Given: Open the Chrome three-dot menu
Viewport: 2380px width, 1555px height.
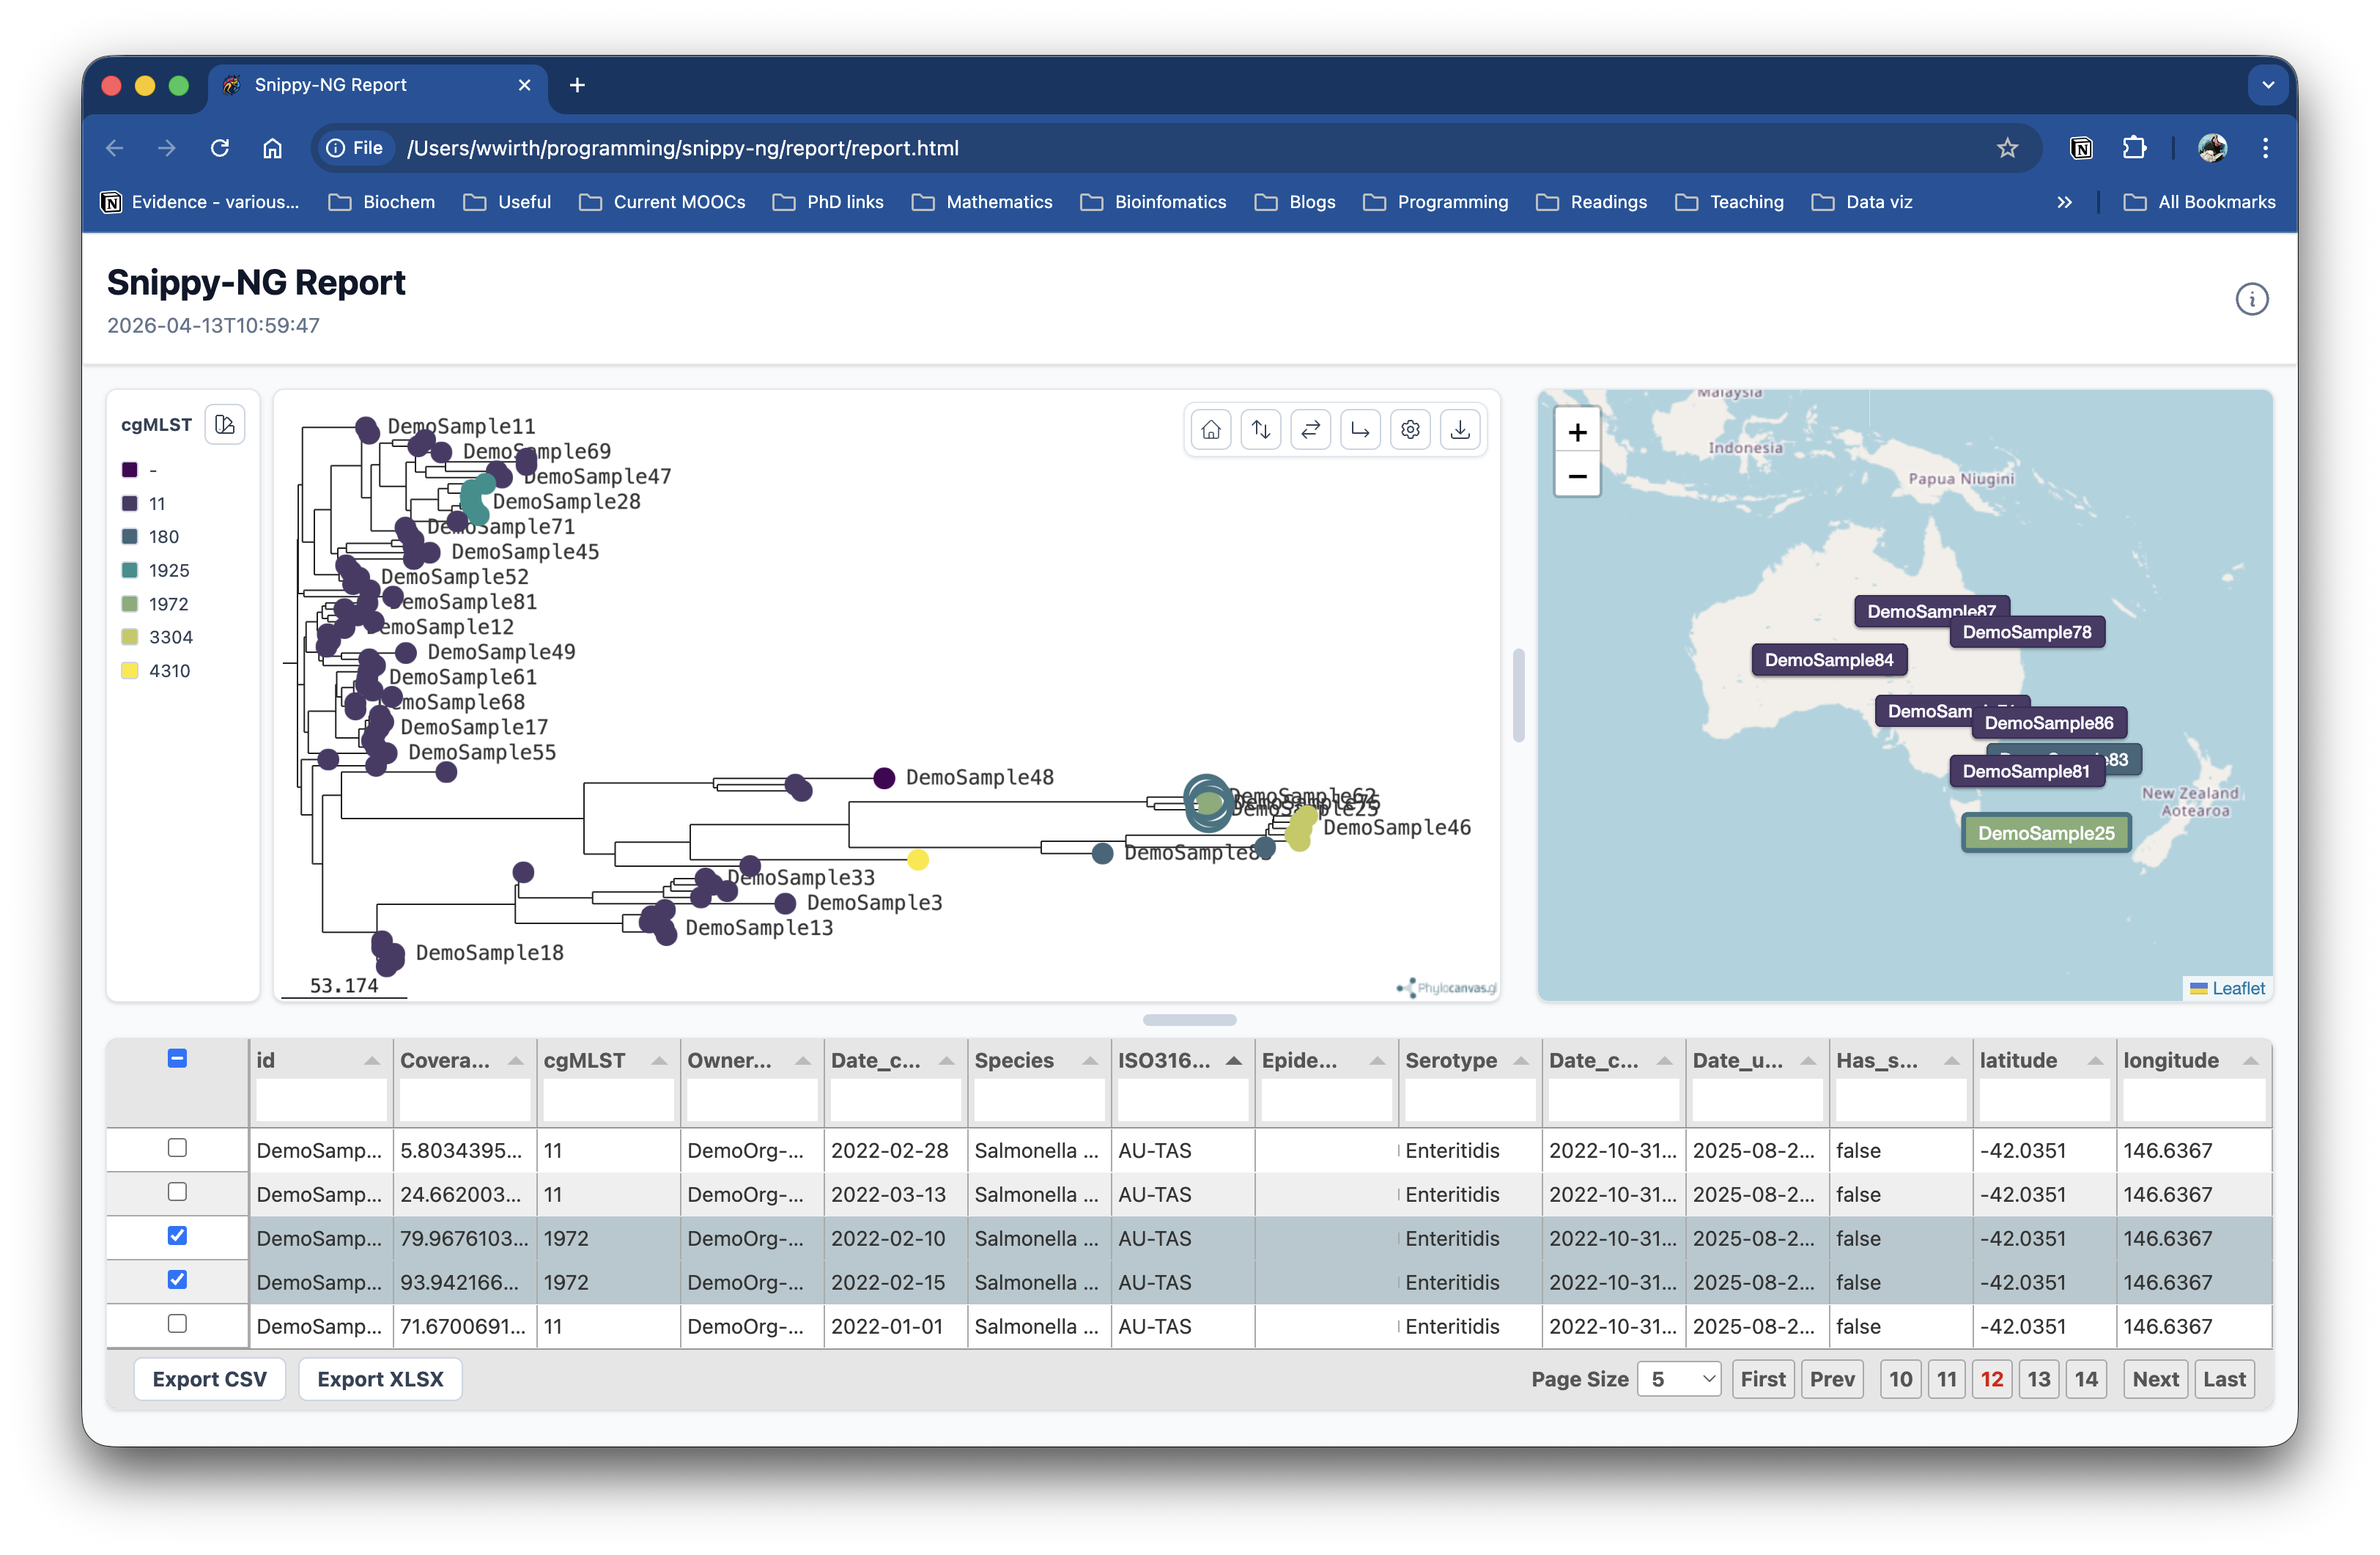Looking at the screenshot, I should pos(2265,148).
